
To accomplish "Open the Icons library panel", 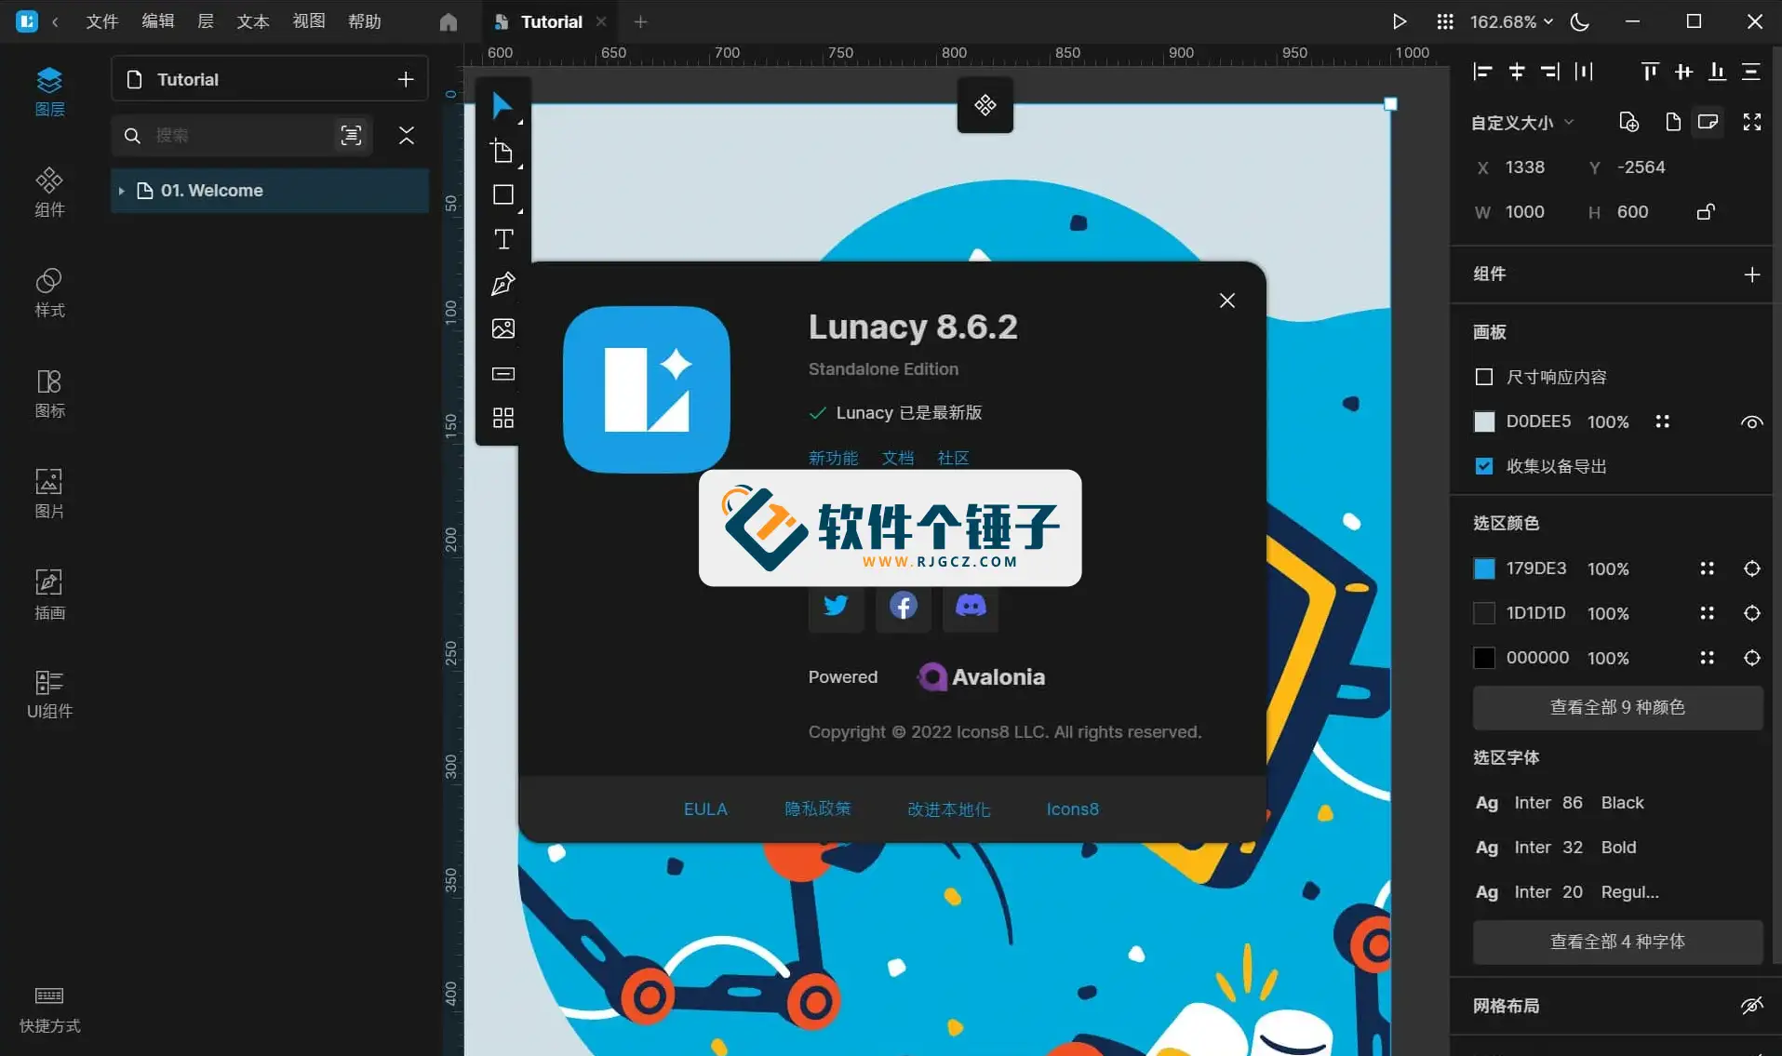I will pos(49,394).
